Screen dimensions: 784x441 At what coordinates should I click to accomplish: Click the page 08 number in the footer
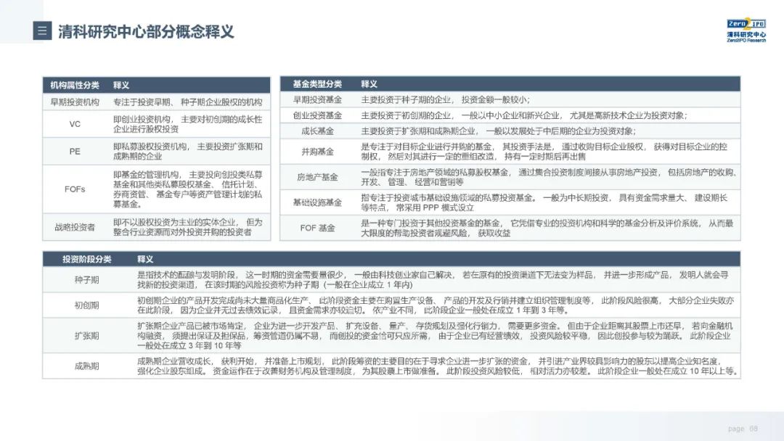[743, 428]
